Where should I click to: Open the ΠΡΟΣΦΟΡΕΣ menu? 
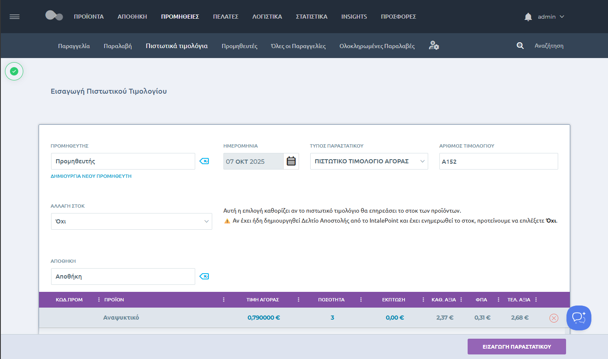click(398, 17)
